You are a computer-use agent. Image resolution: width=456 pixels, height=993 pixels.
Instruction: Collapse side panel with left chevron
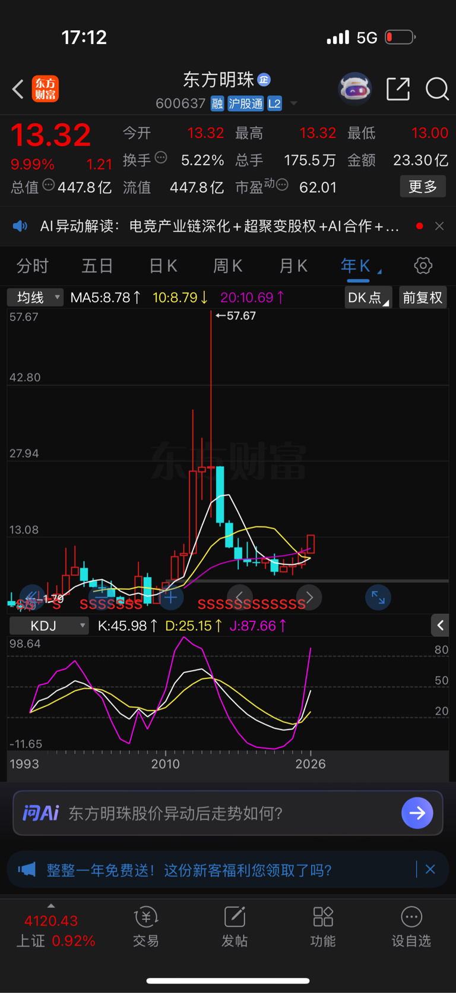pyautogui.click(x=440, y=625)
